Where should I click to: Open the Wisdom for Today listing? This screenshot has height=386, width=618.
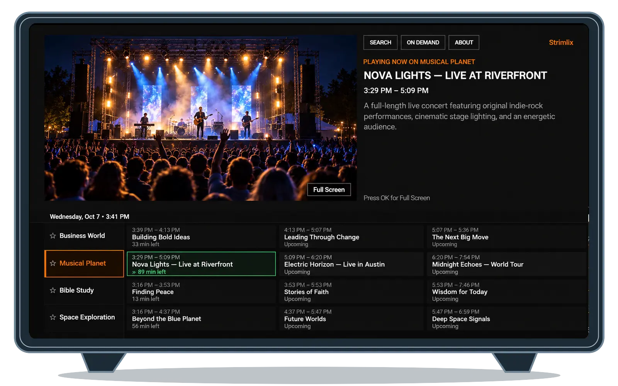[506, 291]
